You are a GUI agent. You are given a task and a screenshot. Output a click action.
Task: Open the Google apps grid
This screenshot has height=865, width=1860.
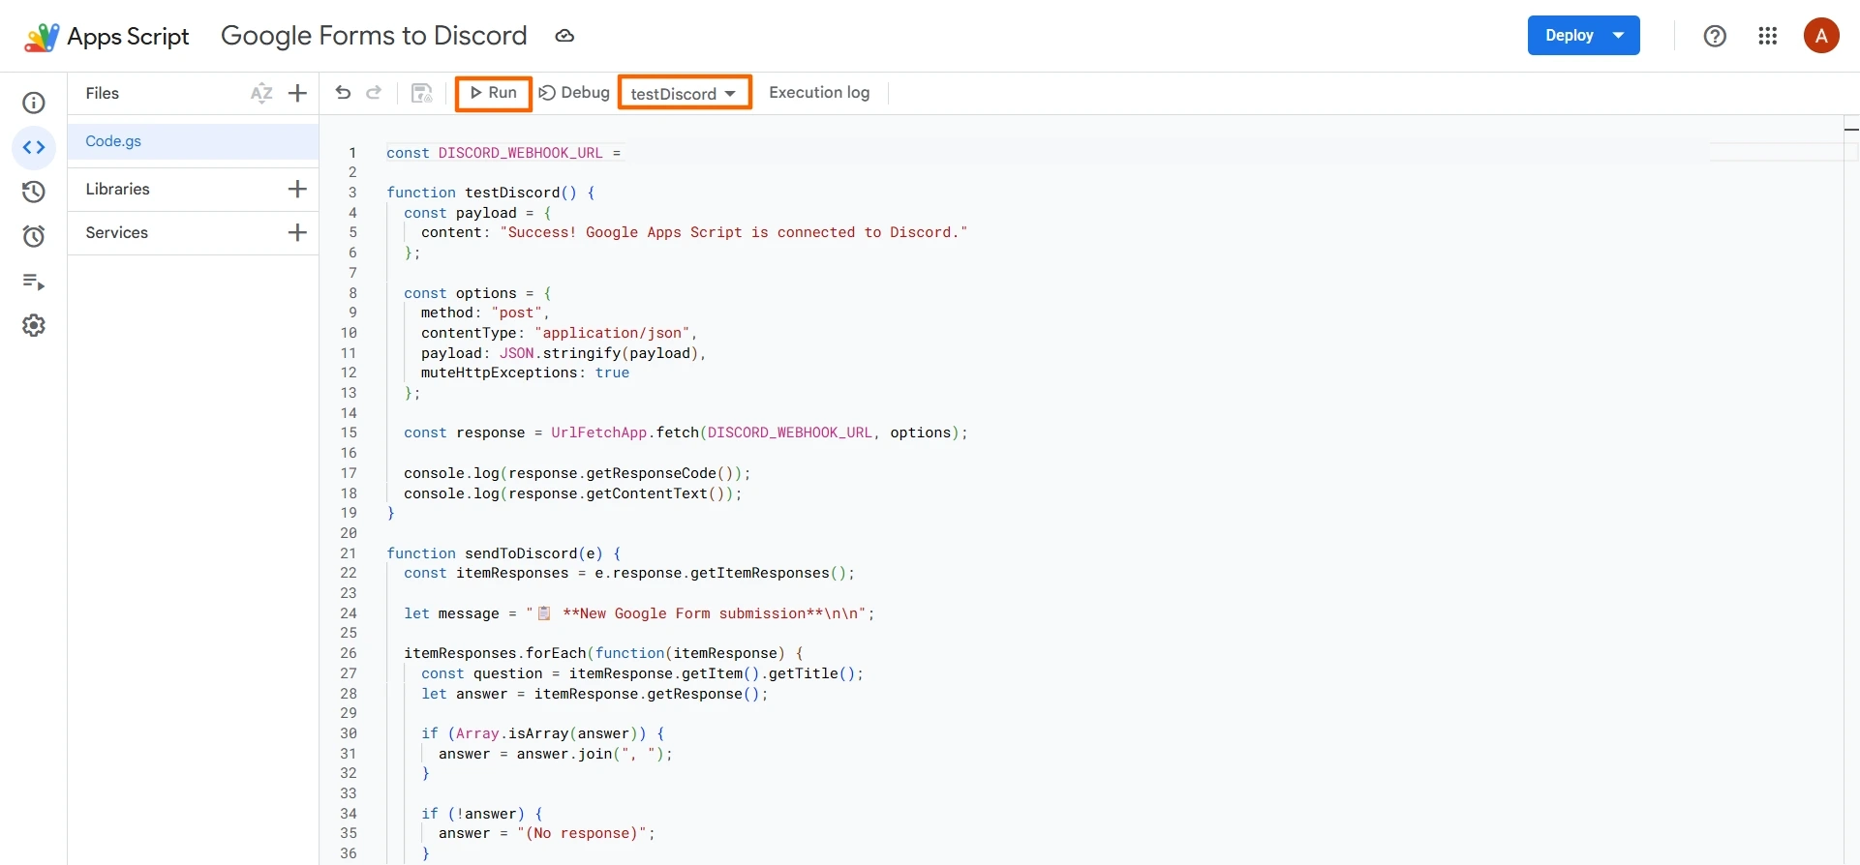[1768, 36]
